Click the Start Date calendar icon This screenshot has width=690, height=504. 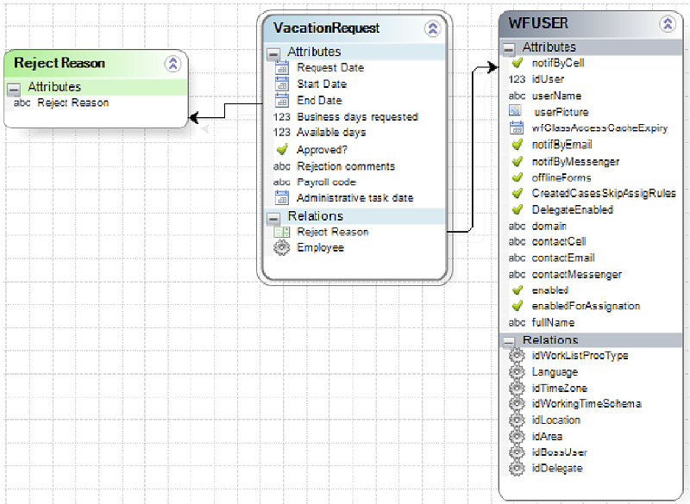[x=282, y=84]
